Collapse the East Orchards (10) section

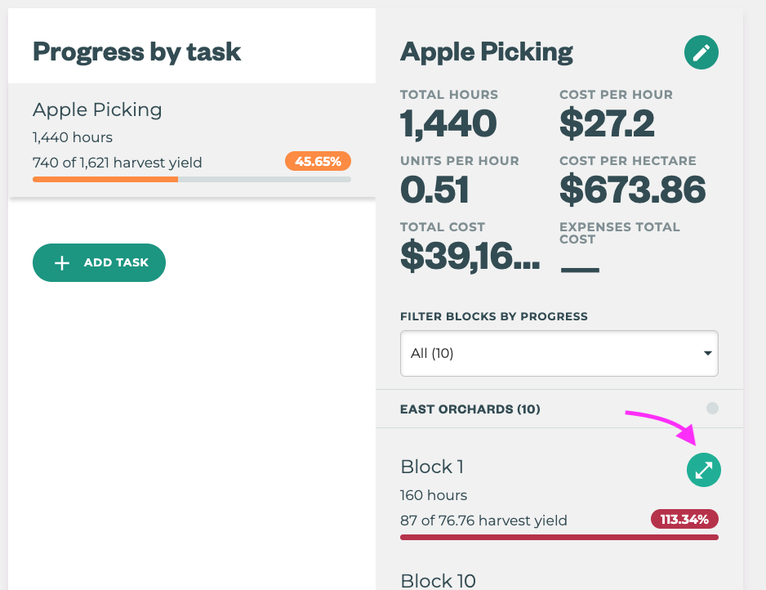click(470, 409)
